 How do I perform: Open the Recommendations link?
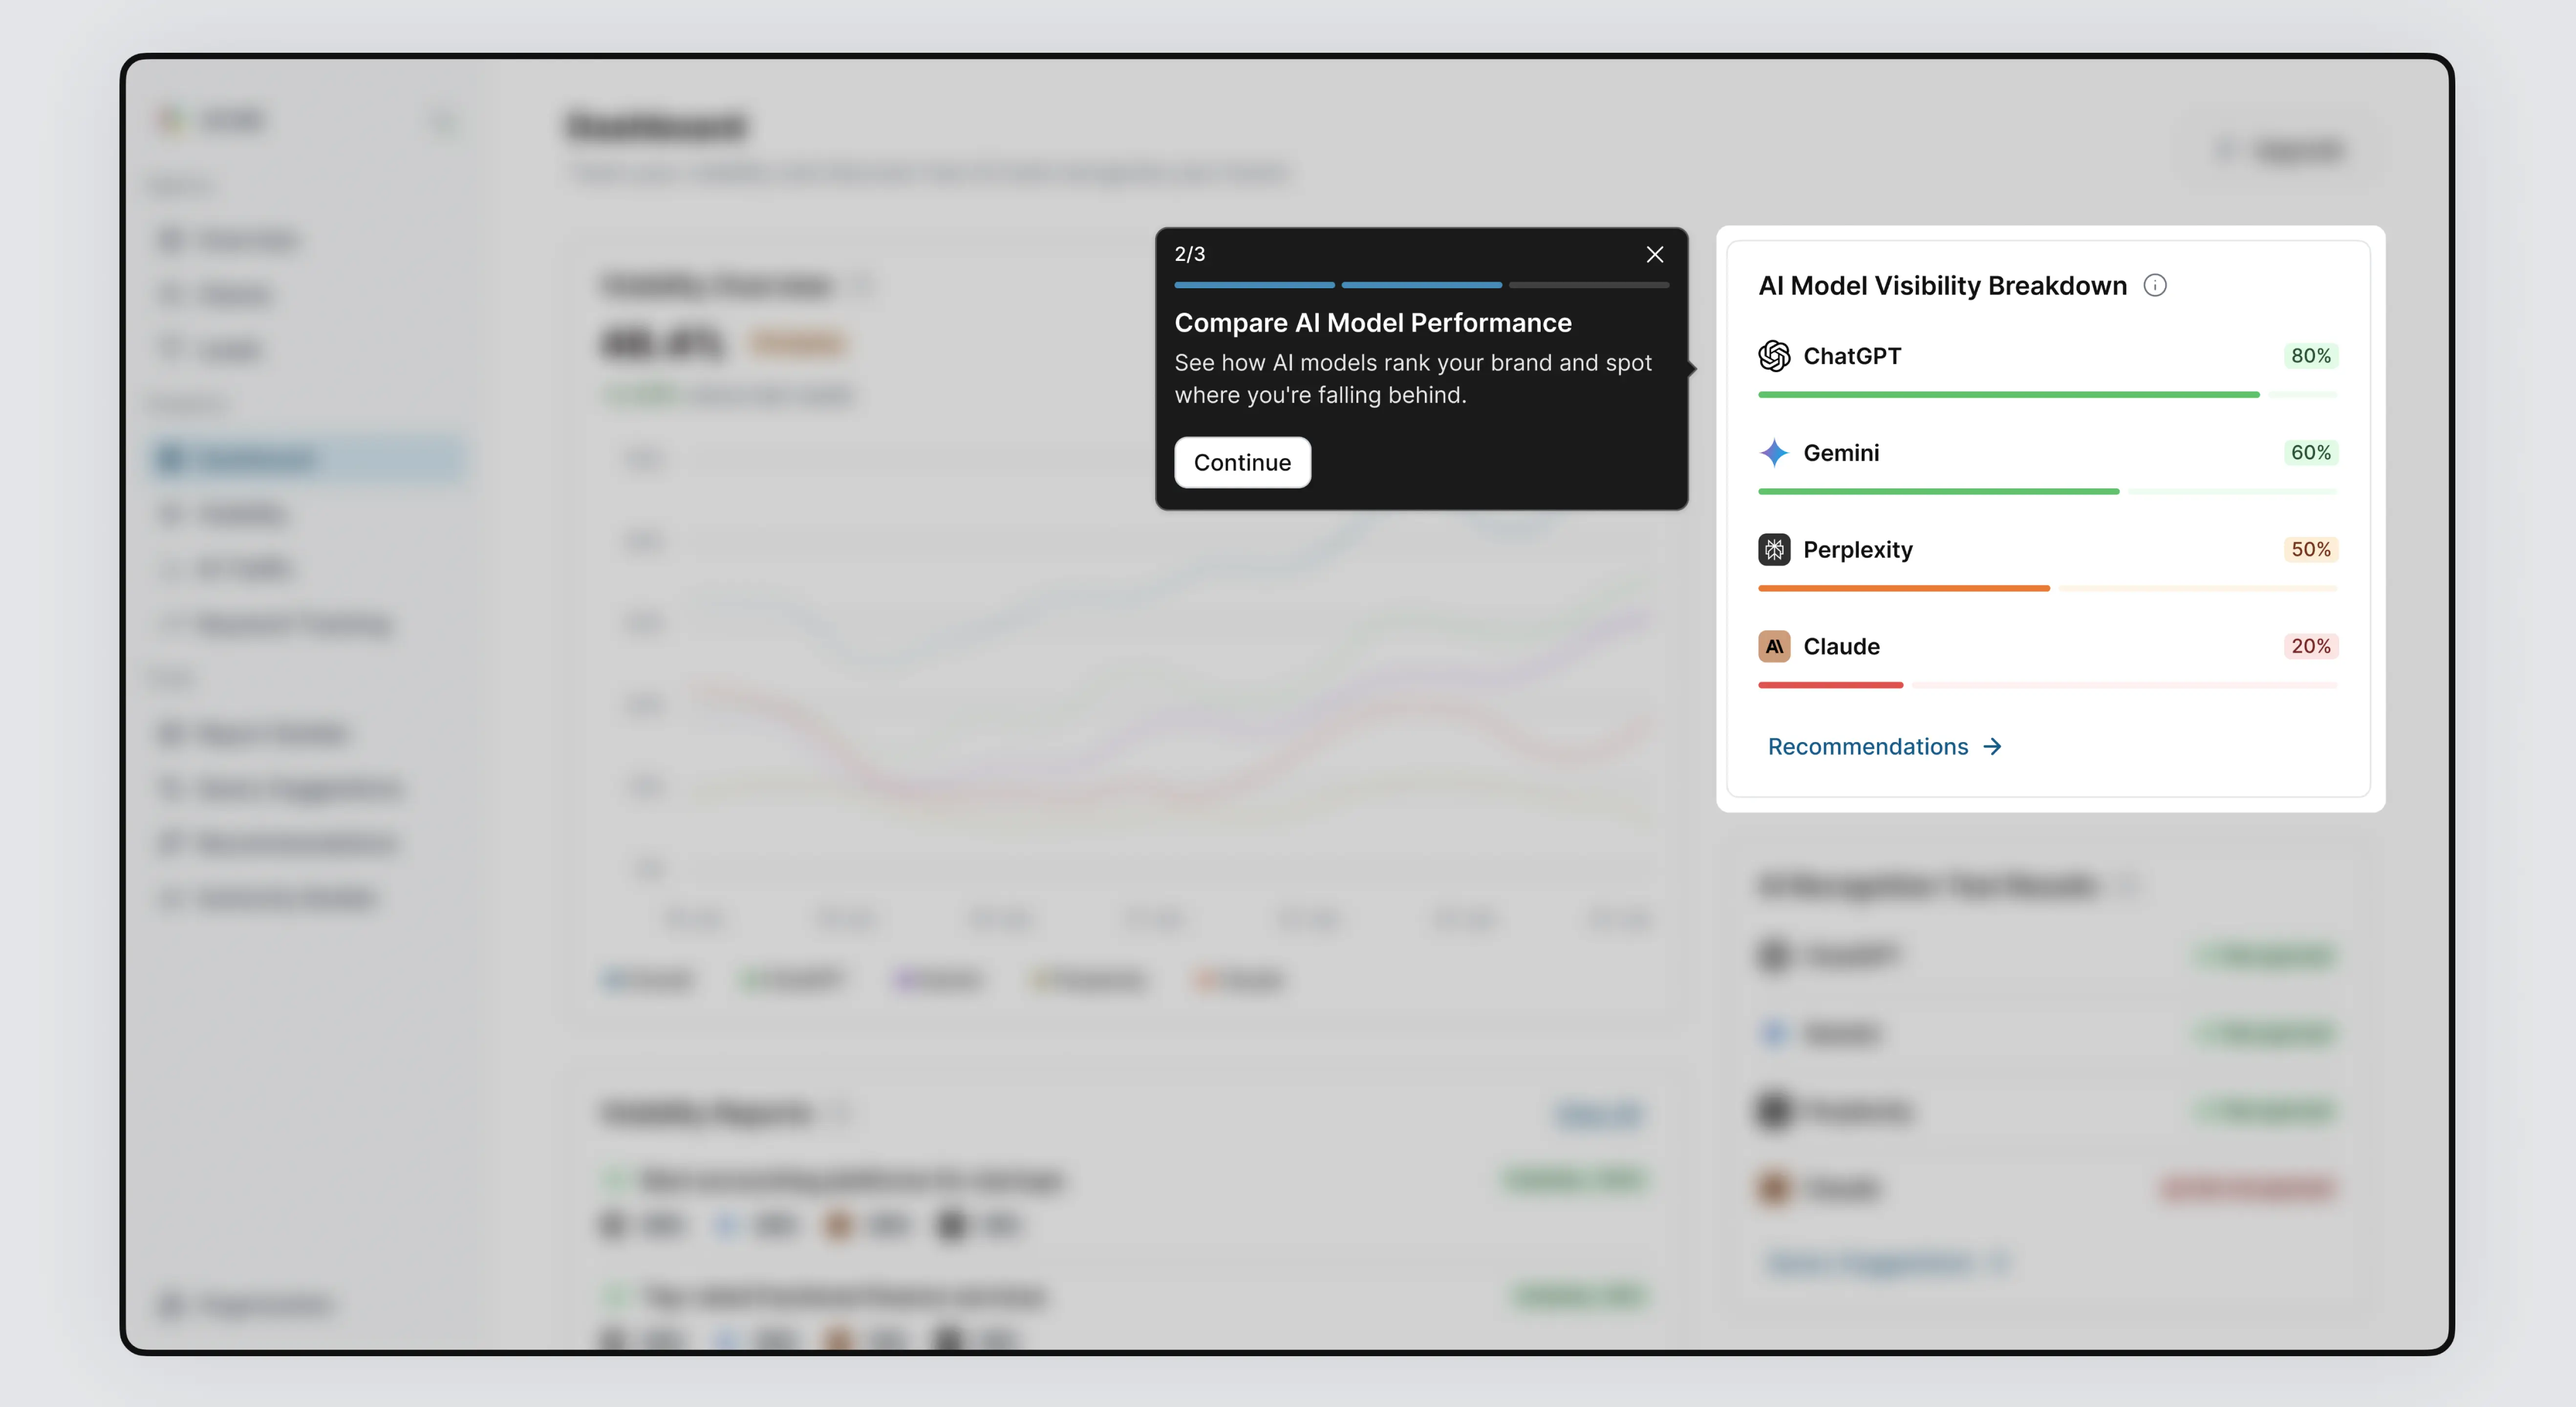pos(1867,747)
